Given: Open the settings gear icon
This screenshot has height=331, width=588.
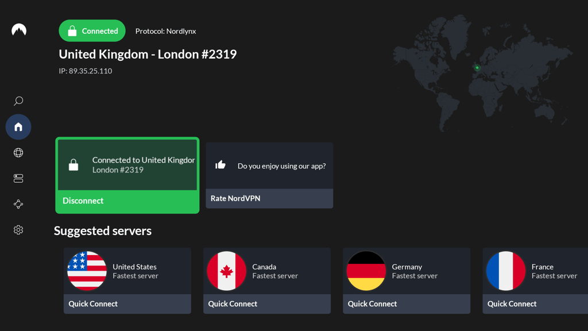Looking at the screenshot, I should 18,230.
